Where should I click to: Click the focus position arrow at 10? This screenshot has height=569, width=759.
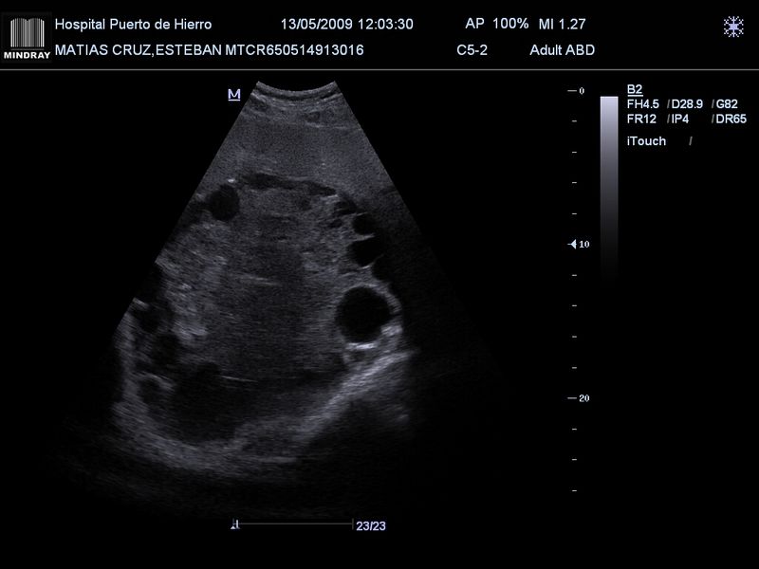(573, 245)
